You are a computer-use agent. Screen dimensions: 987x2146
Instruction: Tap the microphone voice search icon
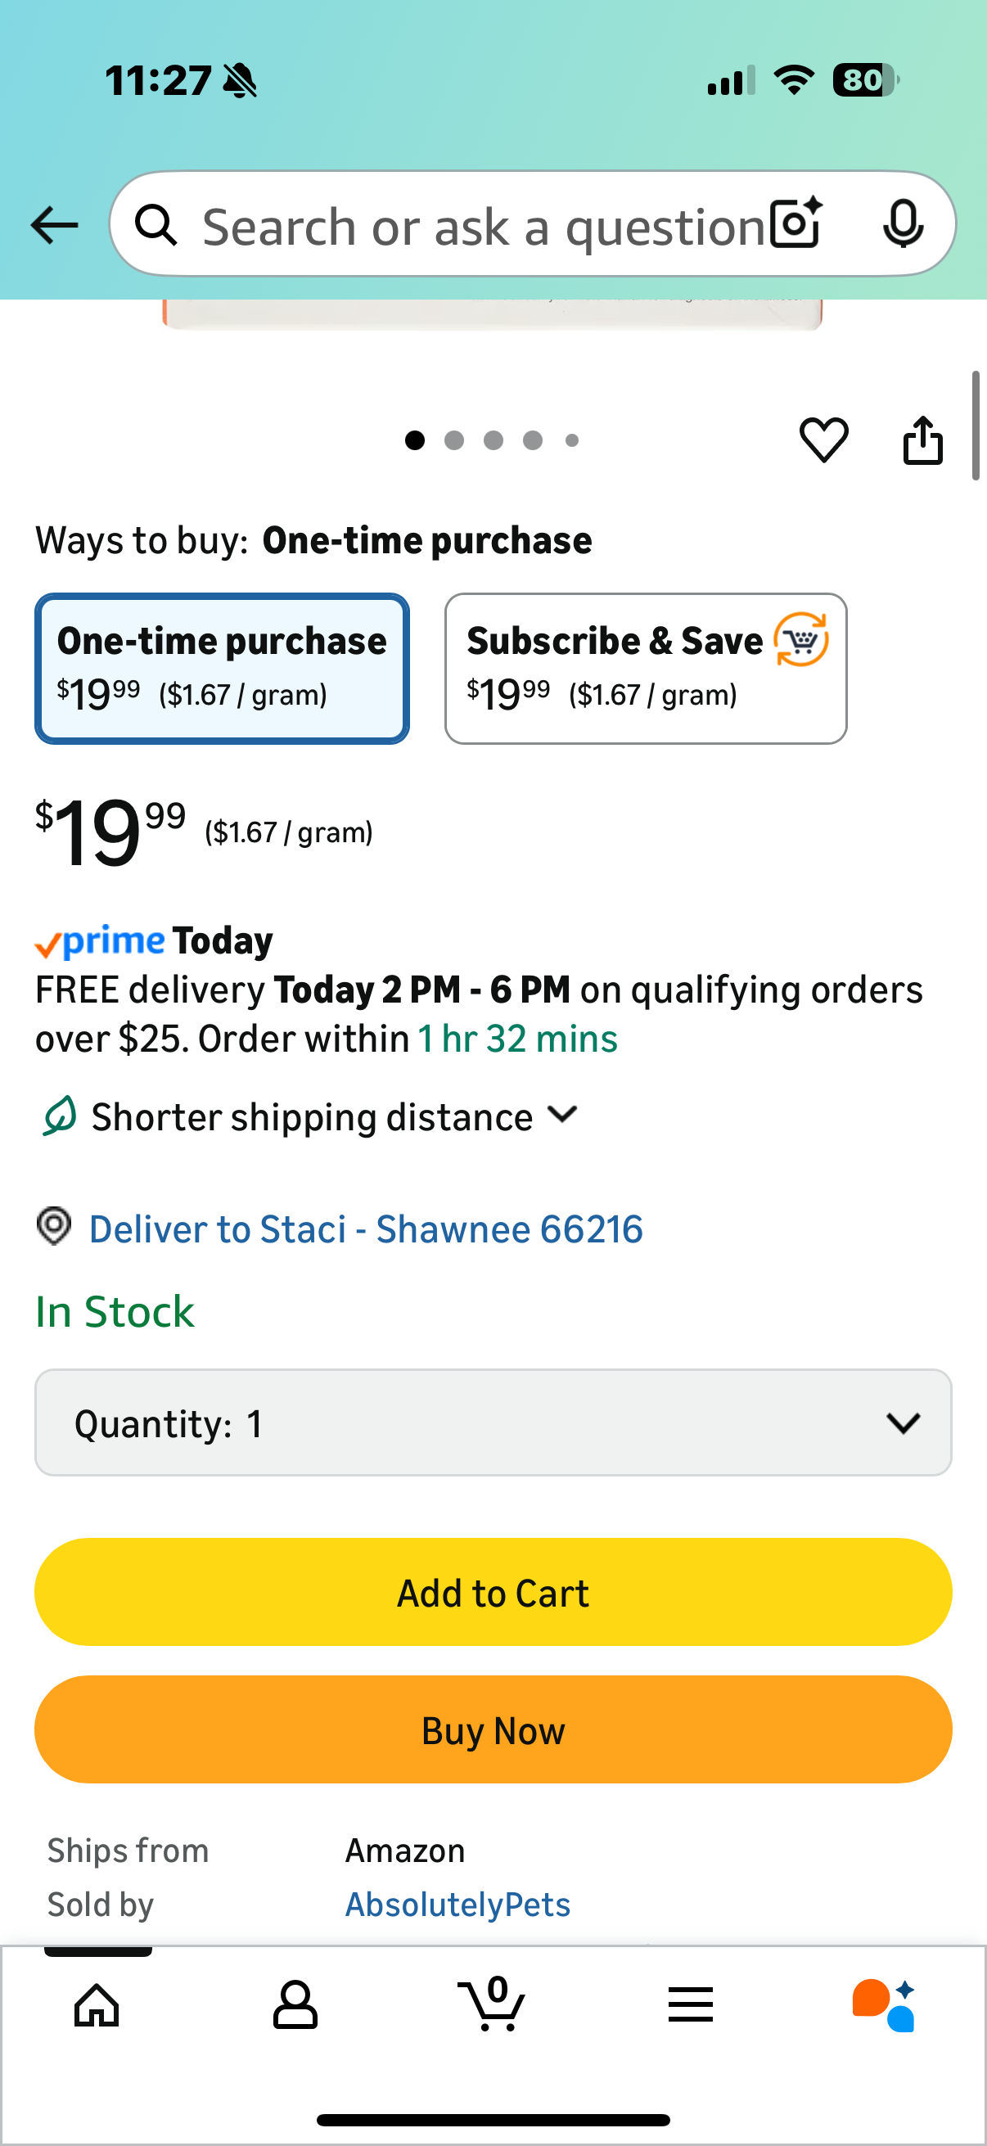point(903,224)
